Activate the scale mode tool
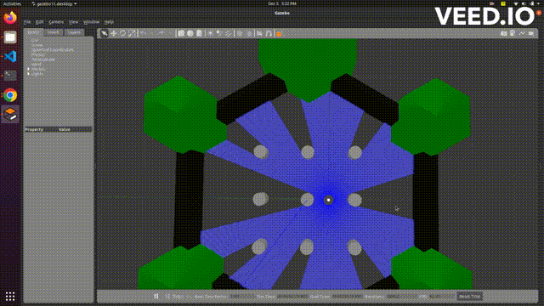Viewport: 544px width, 306px height. 133,33
